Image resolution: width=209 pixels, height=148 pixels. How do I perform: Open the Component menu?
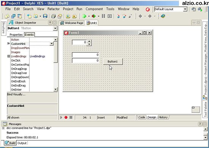[94, 9]
